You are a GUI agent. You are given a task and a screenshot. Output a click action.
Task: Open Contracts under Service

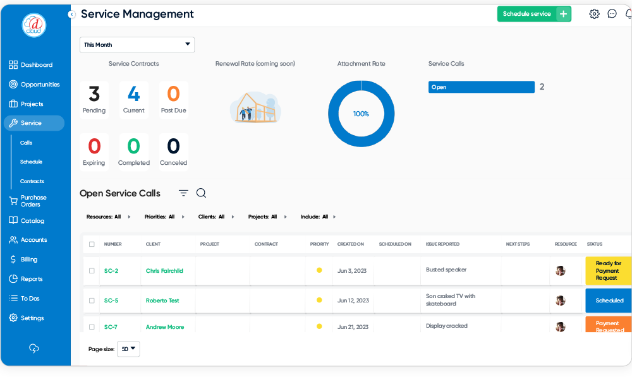pos(32,182)
